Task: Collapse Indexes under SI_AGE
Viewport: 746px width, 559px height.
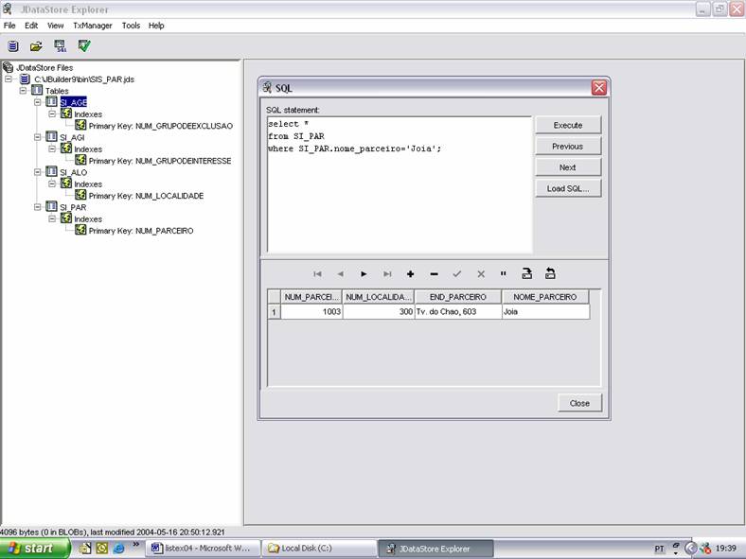Action: point(52,114)
